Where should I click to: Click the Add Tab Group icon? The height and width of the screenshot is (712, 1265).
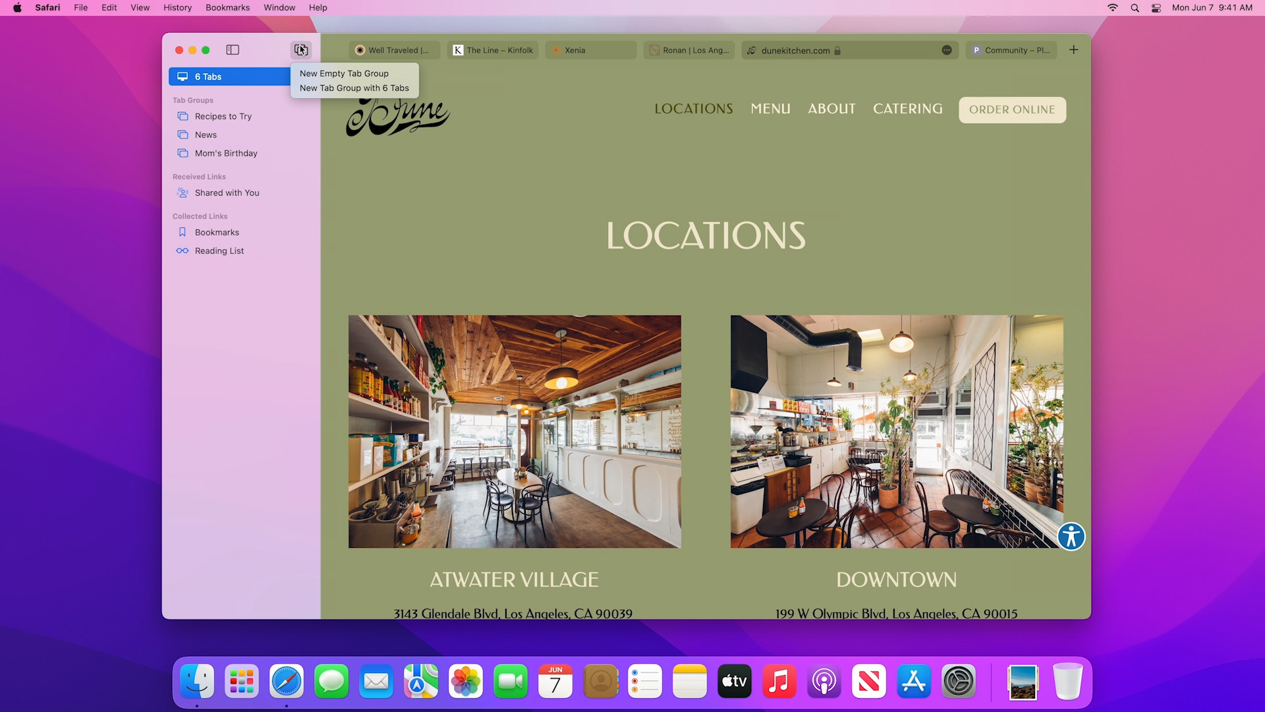tap(300, 49)
